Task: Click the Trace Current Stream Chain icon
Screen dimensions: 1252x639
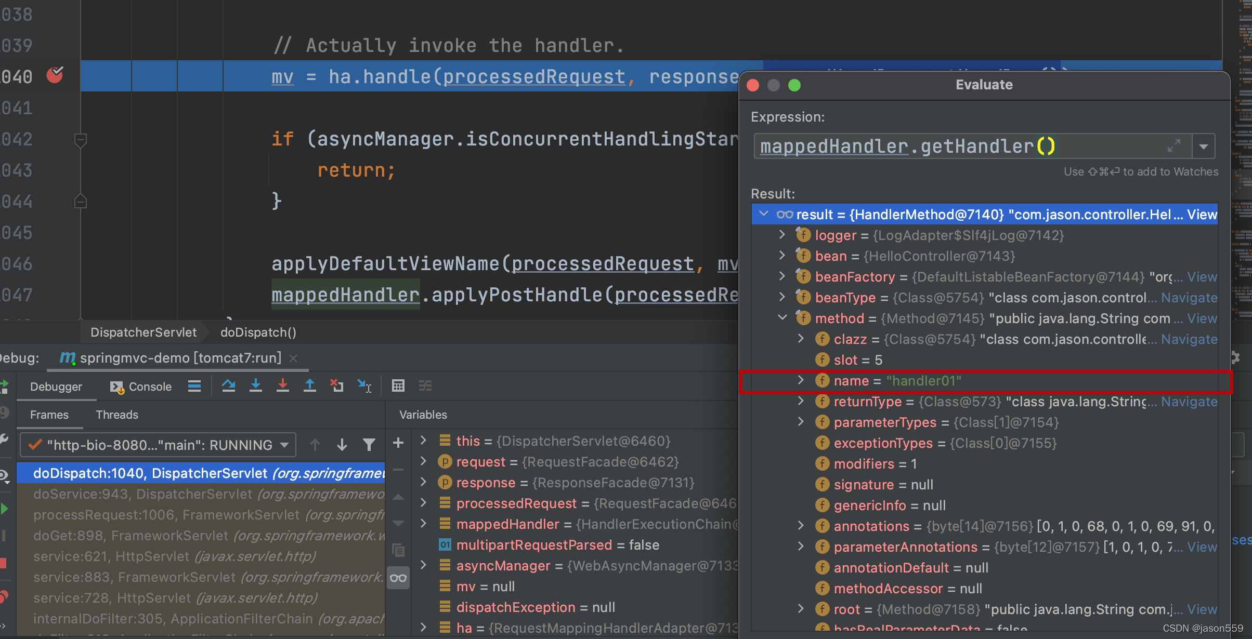Action: tap(425, 386)
